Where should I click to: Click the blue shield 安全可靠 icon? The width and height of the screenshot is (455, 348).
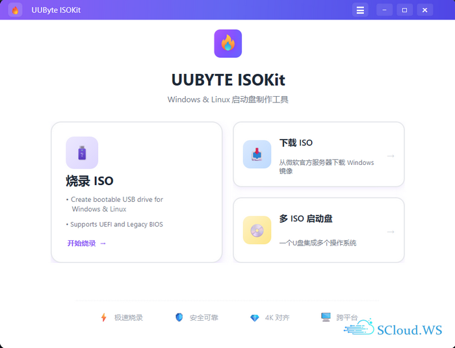click(x=179, y=317)
